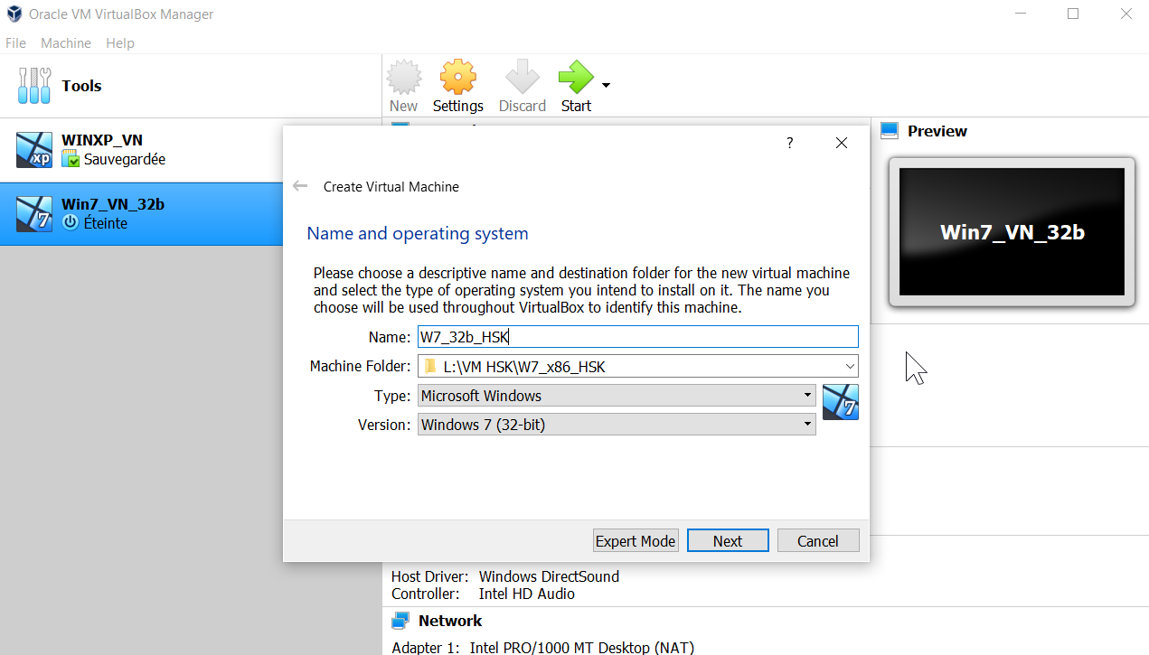The width and height of the screenshot is (1149, 655).
Task: Click the VirtualBox title bar app icon
Action: (x=14, y=14)
